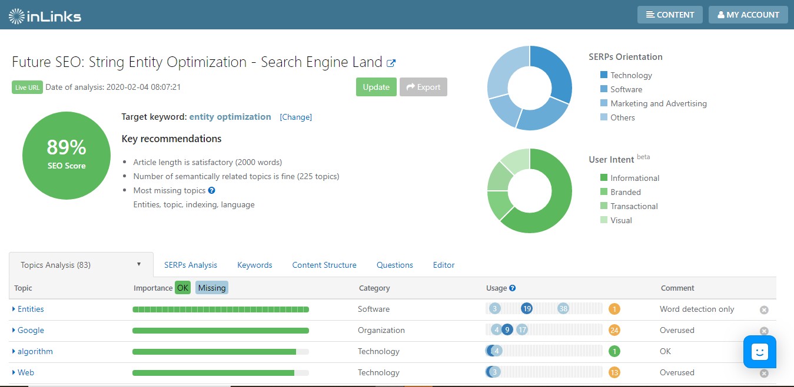Click Technology legend swatch in SERPs Orientation
This screenshot has height=387, width=794.
pyautogui.click(x=603, y=75)
